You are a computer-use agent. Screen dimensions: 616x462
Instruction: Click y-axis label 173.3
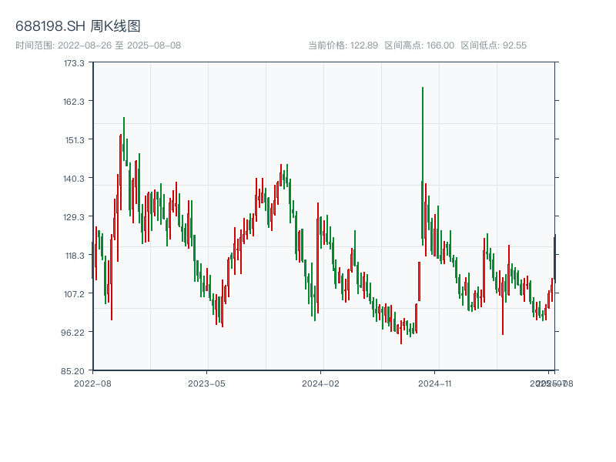[74, 63]
